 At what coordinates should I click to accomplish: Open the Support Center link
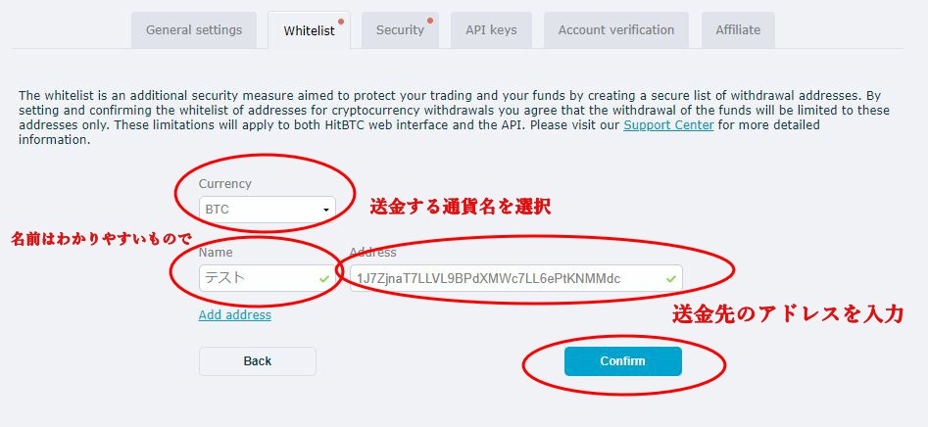[668, 125]
